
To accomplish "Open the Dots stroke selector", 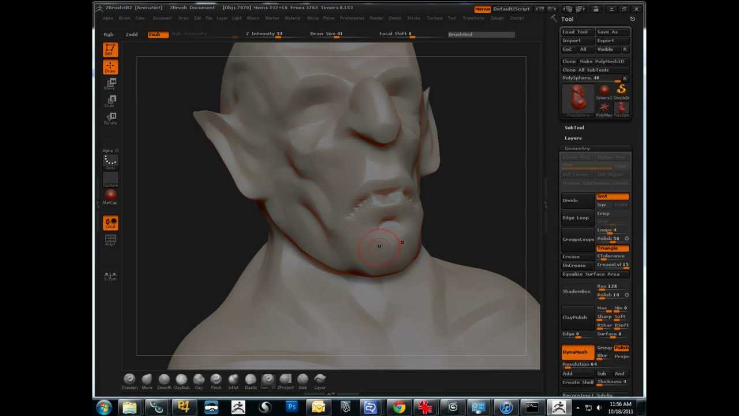I will 110,163.
